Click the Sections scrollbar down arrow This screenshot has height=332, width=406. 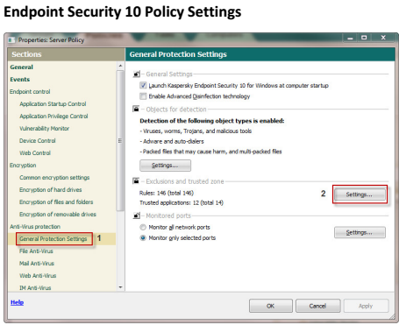(120, 287)
